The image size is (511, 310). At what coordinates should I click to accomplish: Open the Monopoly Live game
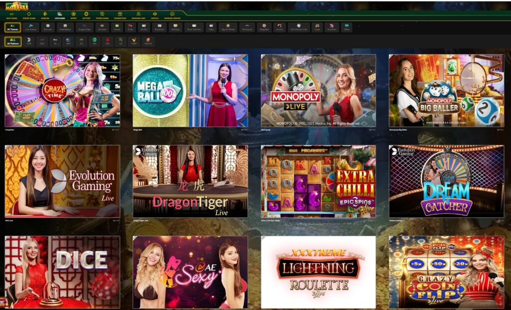(318, 91)
